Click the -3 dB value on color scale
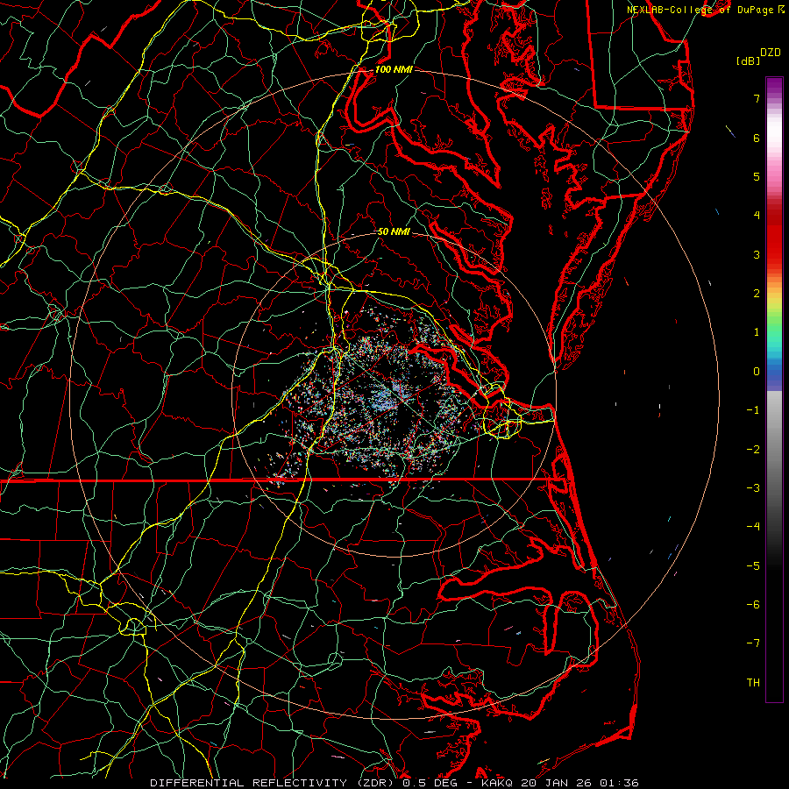The image size is (789, 789). tap(753, 488)
